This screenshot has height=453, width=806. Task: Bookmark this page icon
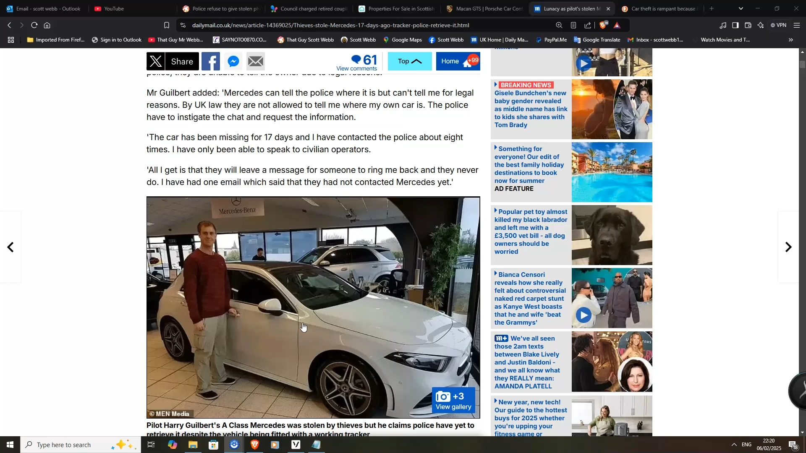[x=167, y=25]
